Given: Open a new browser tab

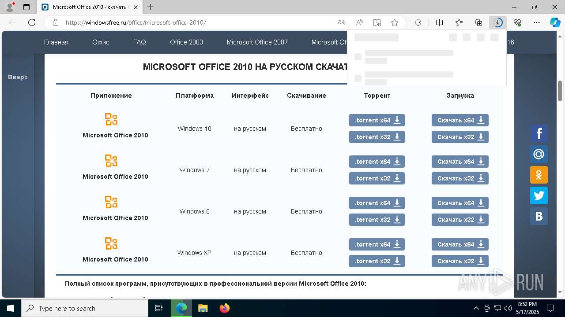Looking at the screenshot, I should click(150, 7).
